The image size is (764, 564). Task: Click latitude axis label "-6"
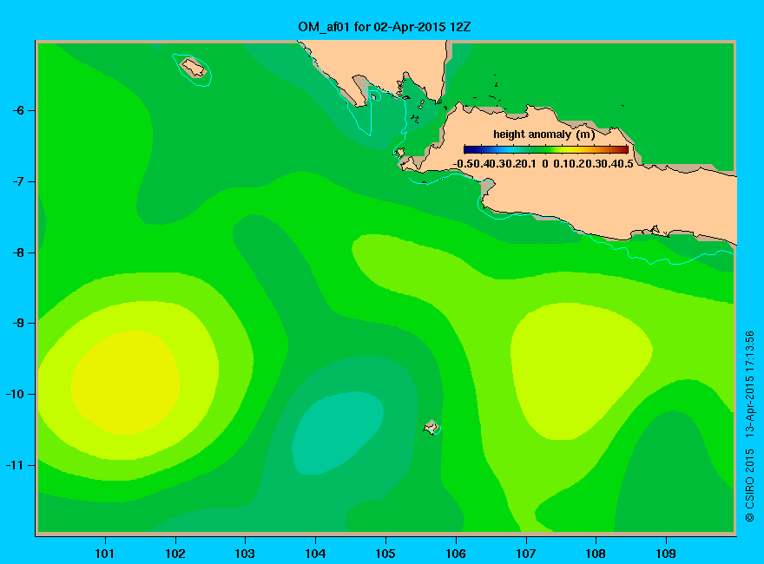(x=17, y=110)
